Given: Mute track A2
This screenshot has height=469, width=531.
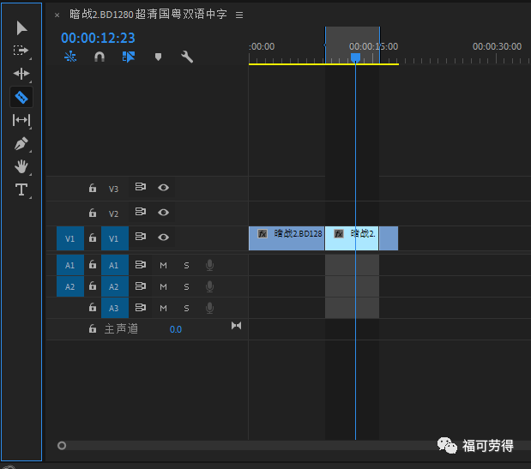Looking at the screenshot, I should click(x=163, y=287).
